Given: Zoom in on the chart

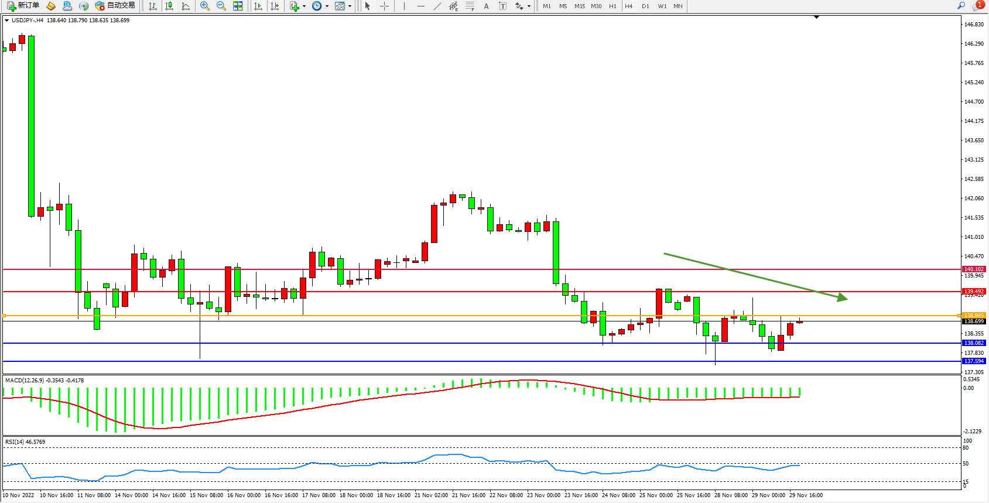Looking at the screenshot, I should 204,6.
